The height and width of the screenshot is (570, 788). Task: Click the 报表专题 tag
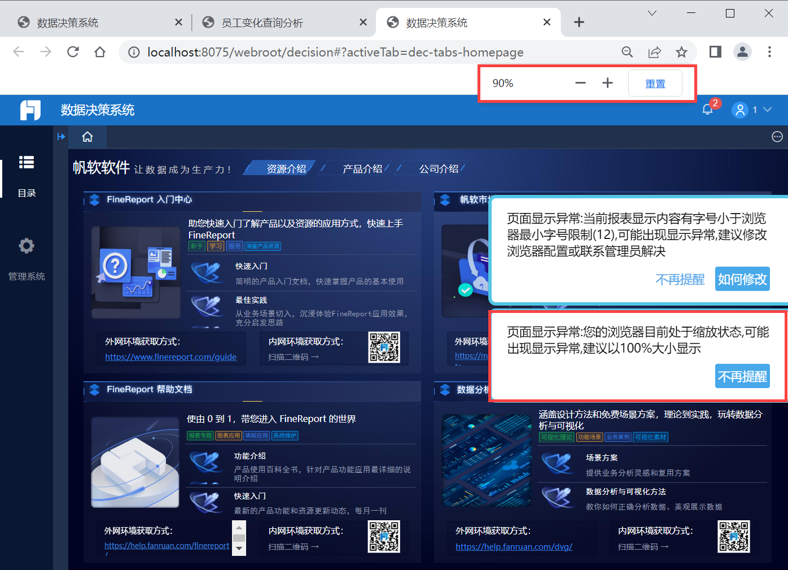[x=200, y=436]
